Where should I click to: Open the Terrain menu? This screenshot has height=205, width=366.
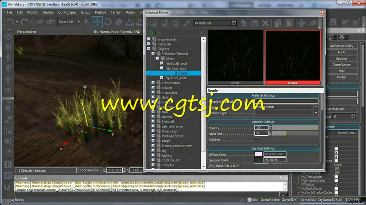[116, 12]
